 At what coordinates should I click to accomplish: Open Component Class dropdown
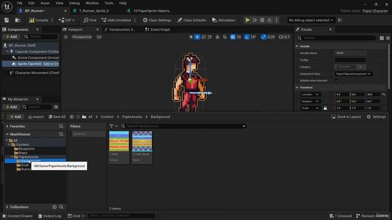tap(353, 74)
